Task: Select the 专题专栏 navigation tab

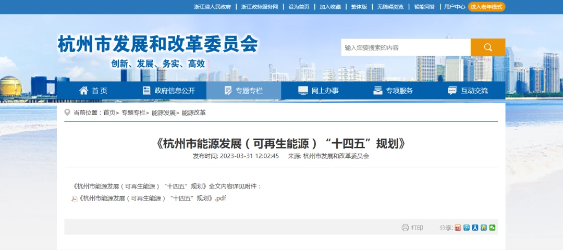Action: [243, 91]
